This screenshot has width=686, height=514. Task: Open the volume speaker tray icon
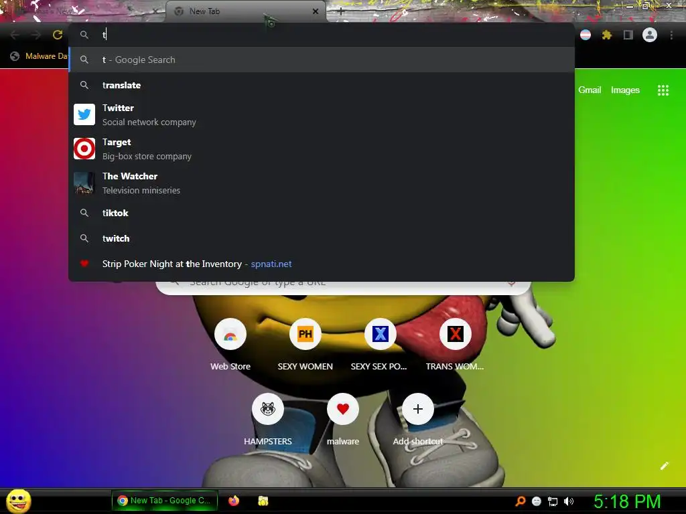coord(568,501)
